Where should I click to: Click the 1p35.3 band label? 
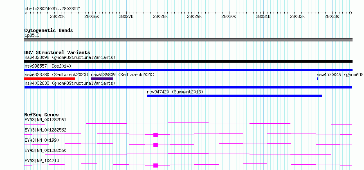[x=32, y=35]
